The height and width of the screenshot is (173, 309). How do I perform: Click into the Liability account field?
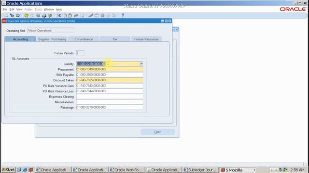pos(108,64)
